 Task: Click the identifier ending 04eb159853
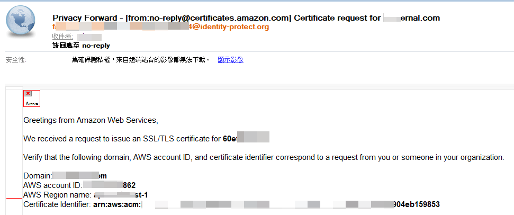[x=416, y=204]
